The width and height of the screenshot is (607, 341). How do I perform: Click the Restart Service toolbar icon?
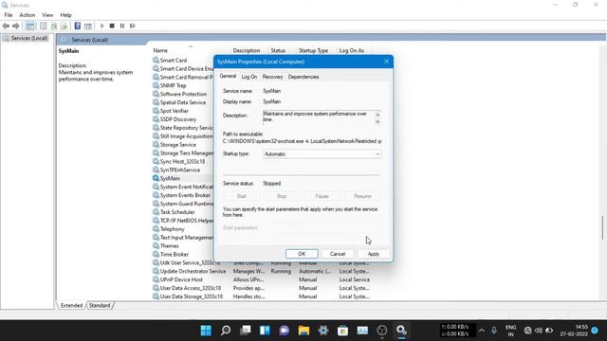[133, 26]
